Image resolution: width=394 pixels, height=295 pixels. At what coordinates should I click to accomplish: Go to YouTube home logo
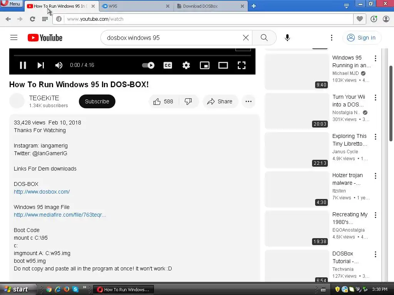pos(45,38)
